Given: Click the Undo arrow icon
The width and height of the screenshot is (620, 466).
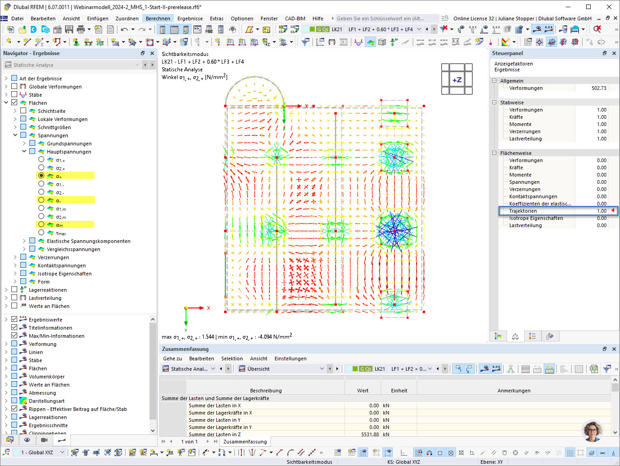Looking at the screenshot, I should click(124, 29).
